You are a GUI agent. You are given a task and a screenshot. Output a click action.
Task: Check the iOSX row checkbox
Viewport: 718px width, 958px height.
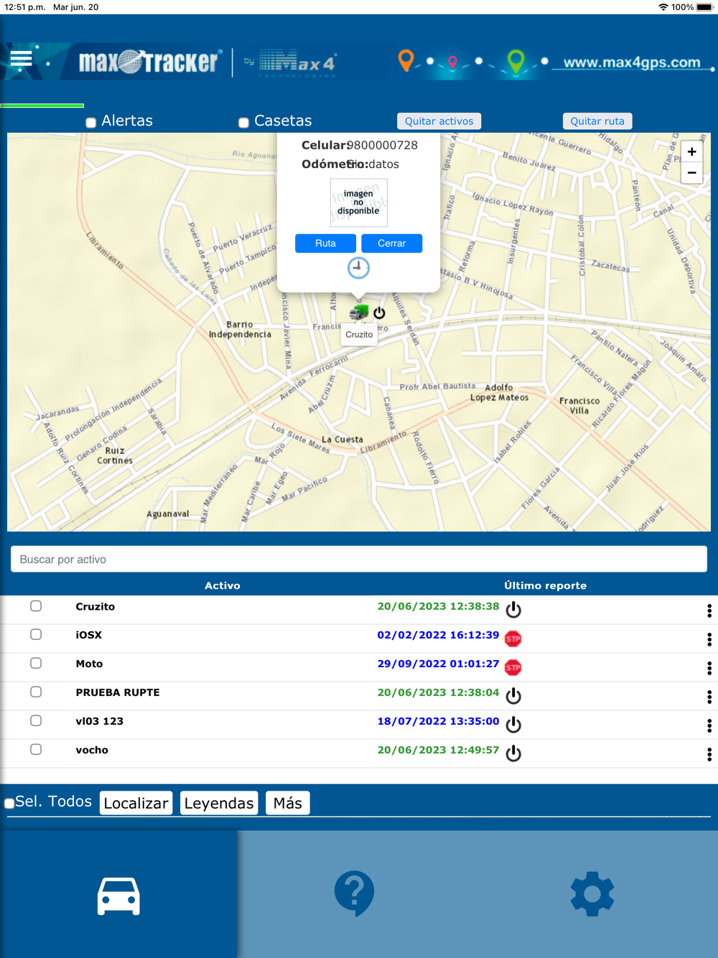[36, 635]
